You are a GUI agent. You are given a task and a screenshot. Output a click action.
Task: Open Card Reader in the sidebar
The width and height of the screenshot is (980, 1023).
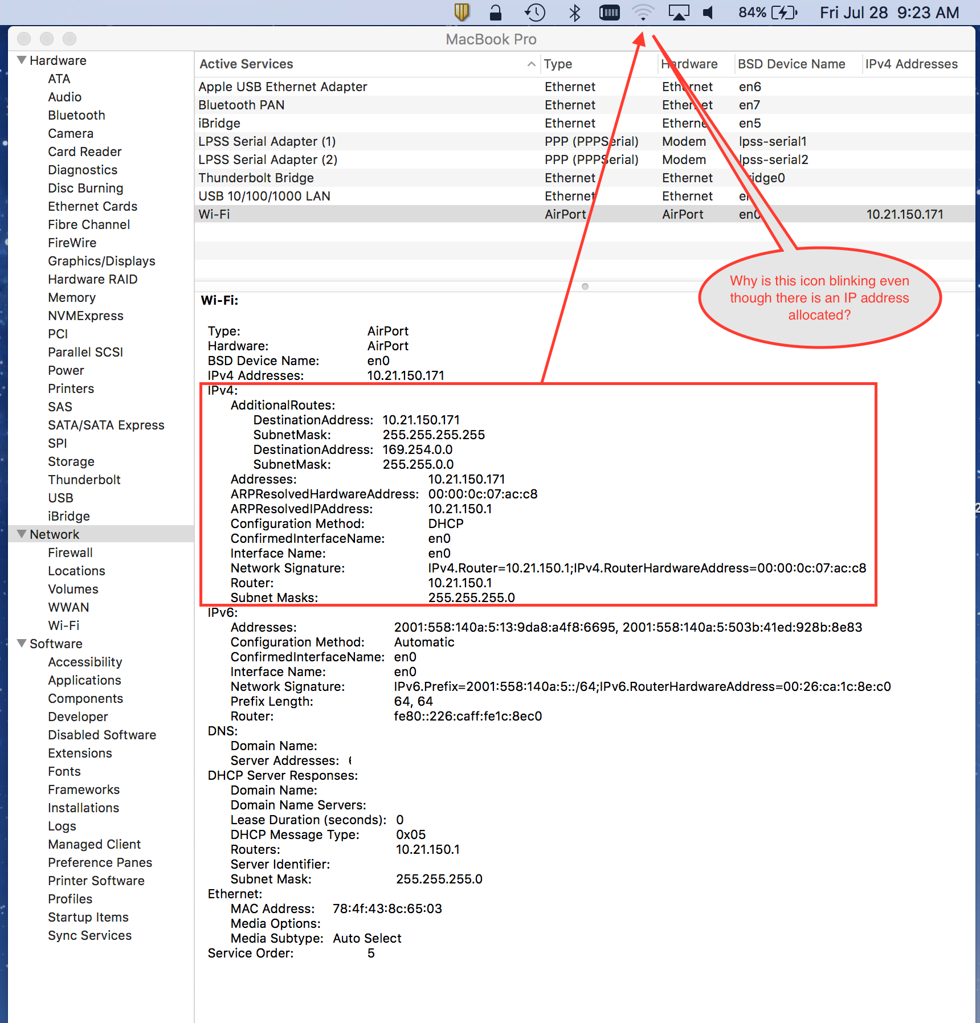coord(85,152)
